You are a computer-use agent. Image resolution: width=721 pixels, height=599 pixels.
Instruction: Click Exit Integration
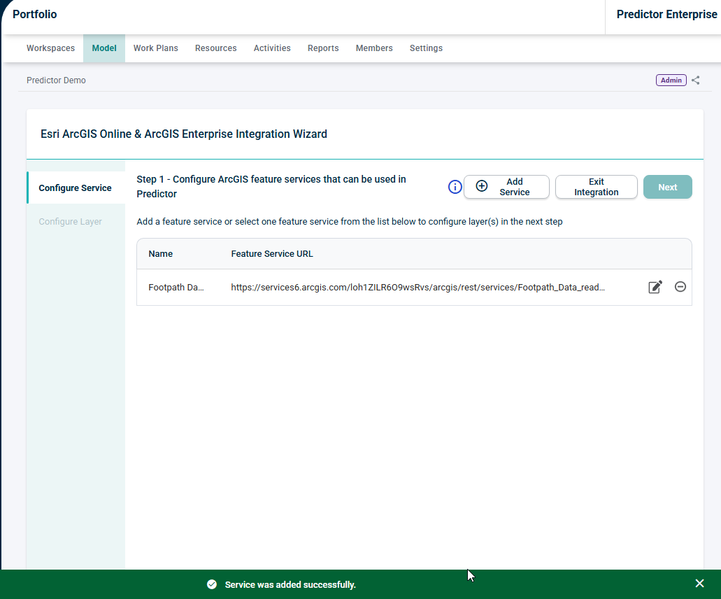(596, 187)
